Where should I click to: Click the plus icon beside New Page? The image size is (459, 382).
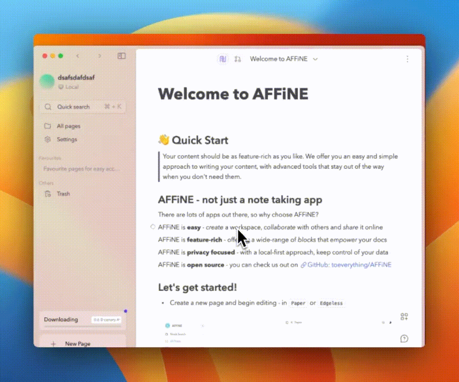pos(53,344)
